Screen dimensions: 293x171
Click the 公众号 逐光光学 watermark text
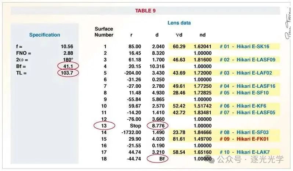click(250, 159)
